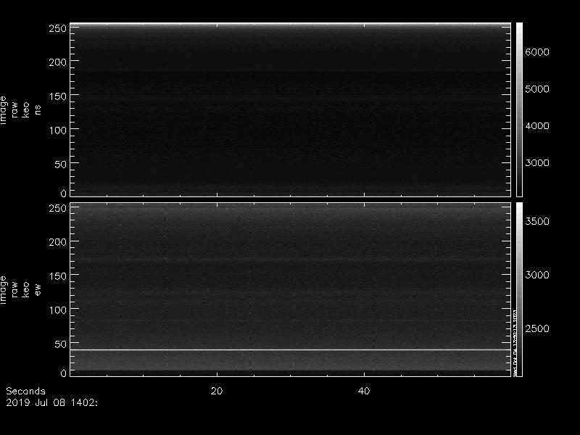The image size is (580, 435).
Task: Click the 2500 label on lower colorbar
Action: [x=537, y=329]
